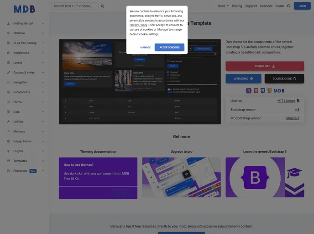Click the Integrations icon in sidebar
The height and width of the screenshot is (234, 314).
click(x=8, y=53)
